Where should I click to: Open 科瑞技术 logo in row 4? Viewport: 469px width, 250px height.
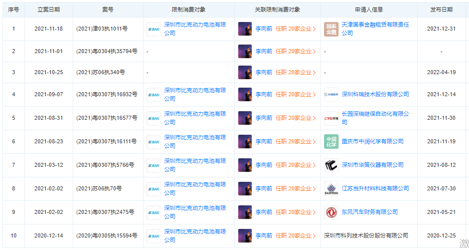pyautogui.click(x=331, y=95)
